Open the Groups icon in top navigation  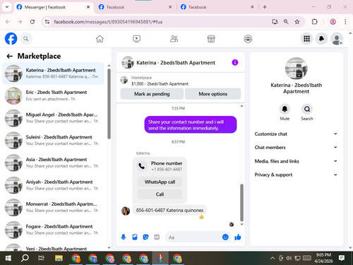(248, 39)
